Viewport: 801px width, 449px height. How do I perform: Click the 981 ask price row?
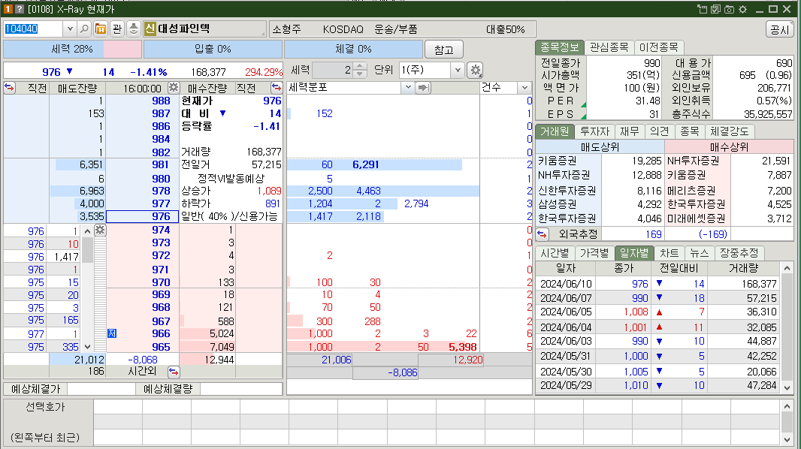tap(143, 164)
